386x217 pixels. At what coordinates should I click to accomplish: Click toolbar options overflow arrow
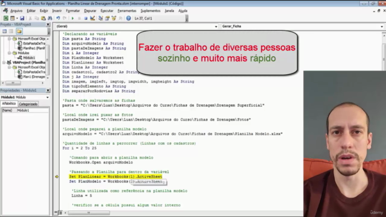click(x=187, y=19)
